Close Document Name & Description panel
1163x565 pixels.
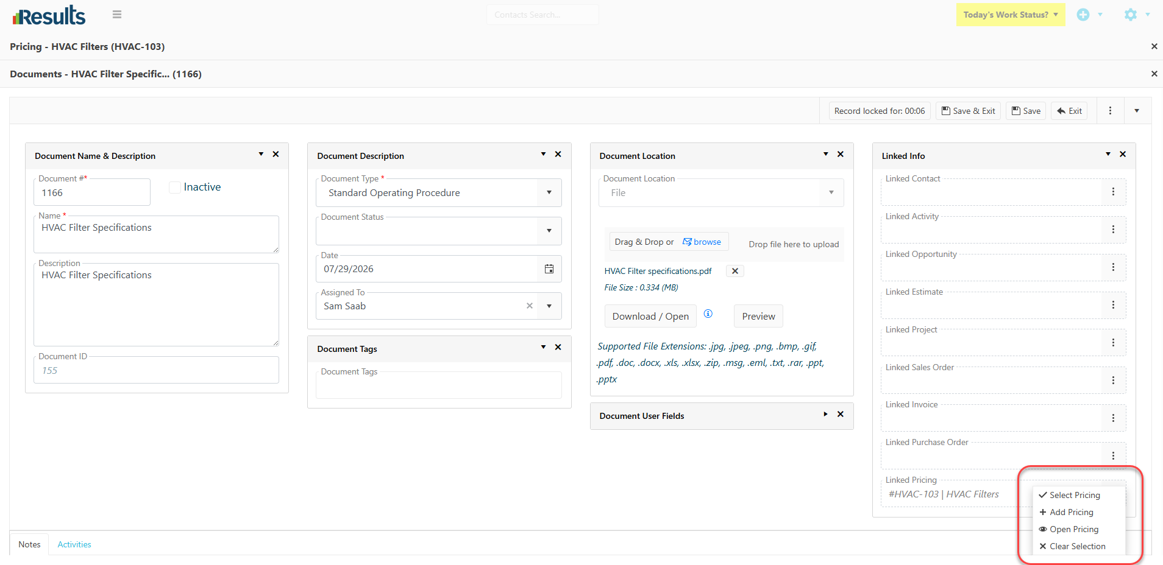coord(276,155)
